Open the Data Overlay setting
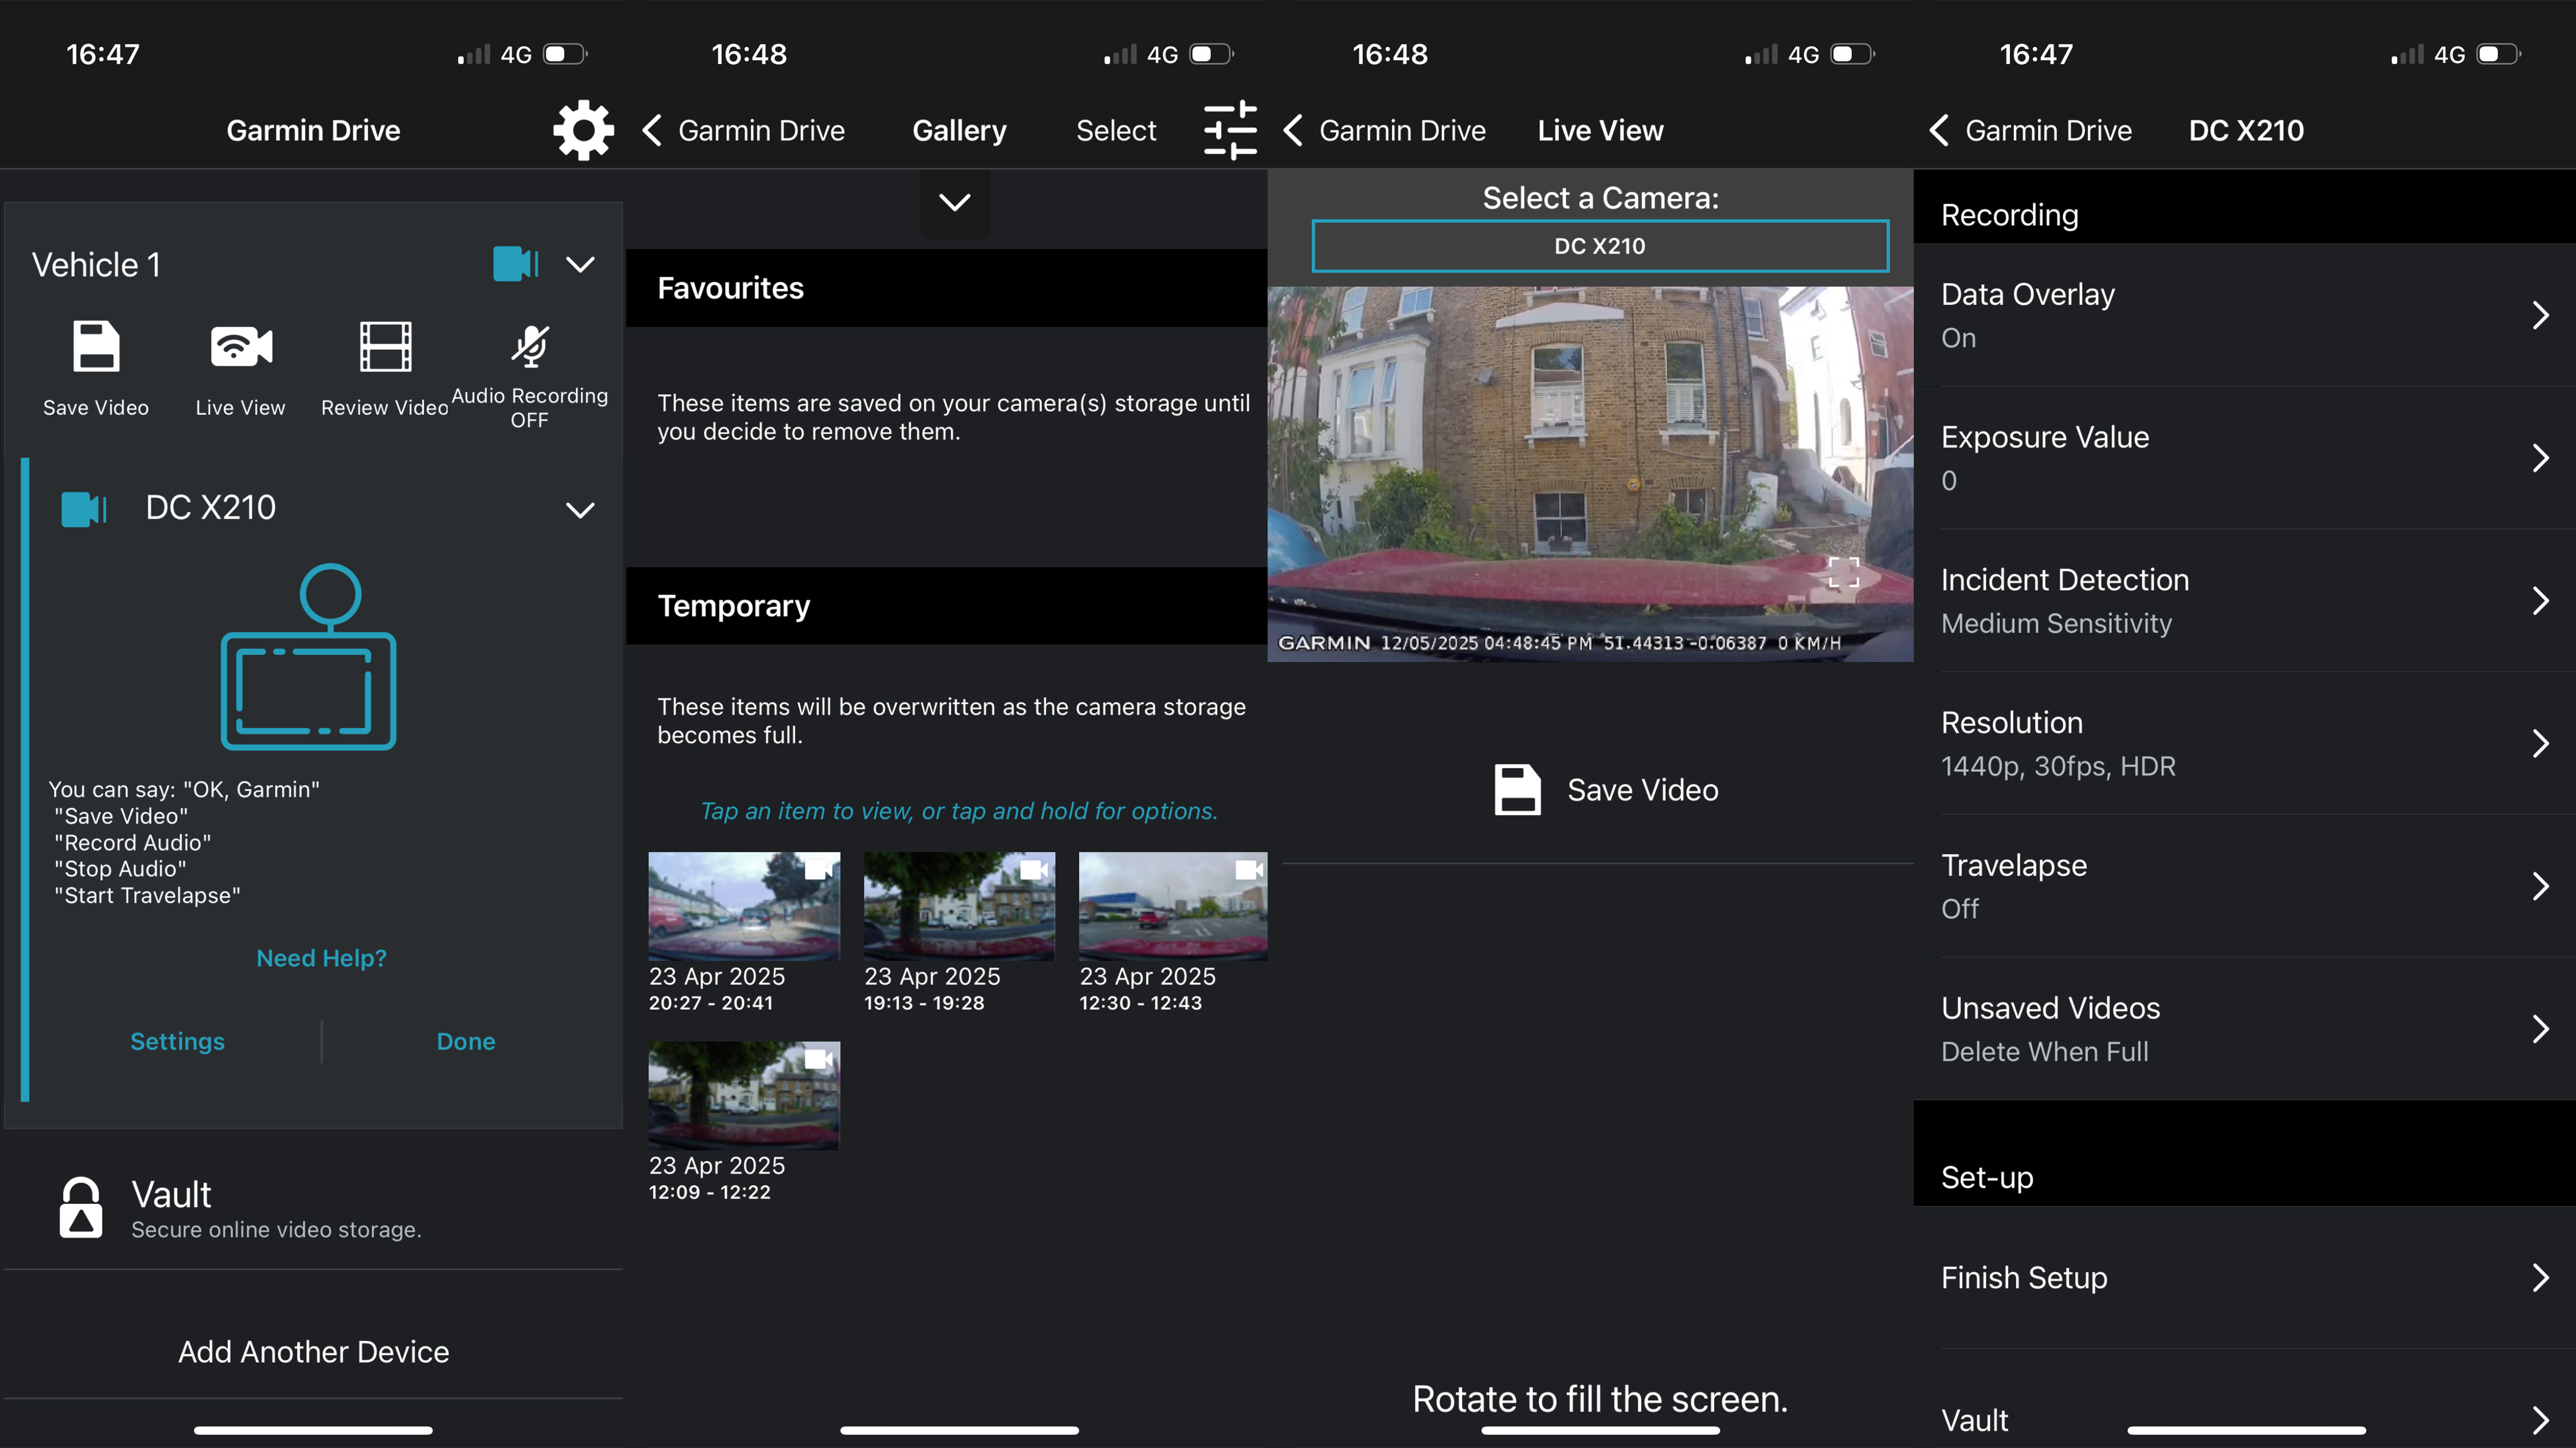The image size is (2576, 1448). [x=2244, y=315]
